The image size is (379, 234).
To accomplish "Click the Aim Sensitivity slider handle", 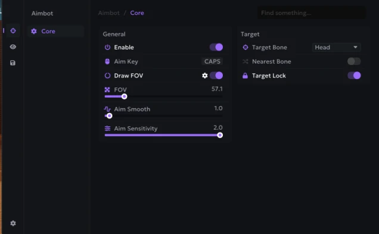I will click(220, 135).
